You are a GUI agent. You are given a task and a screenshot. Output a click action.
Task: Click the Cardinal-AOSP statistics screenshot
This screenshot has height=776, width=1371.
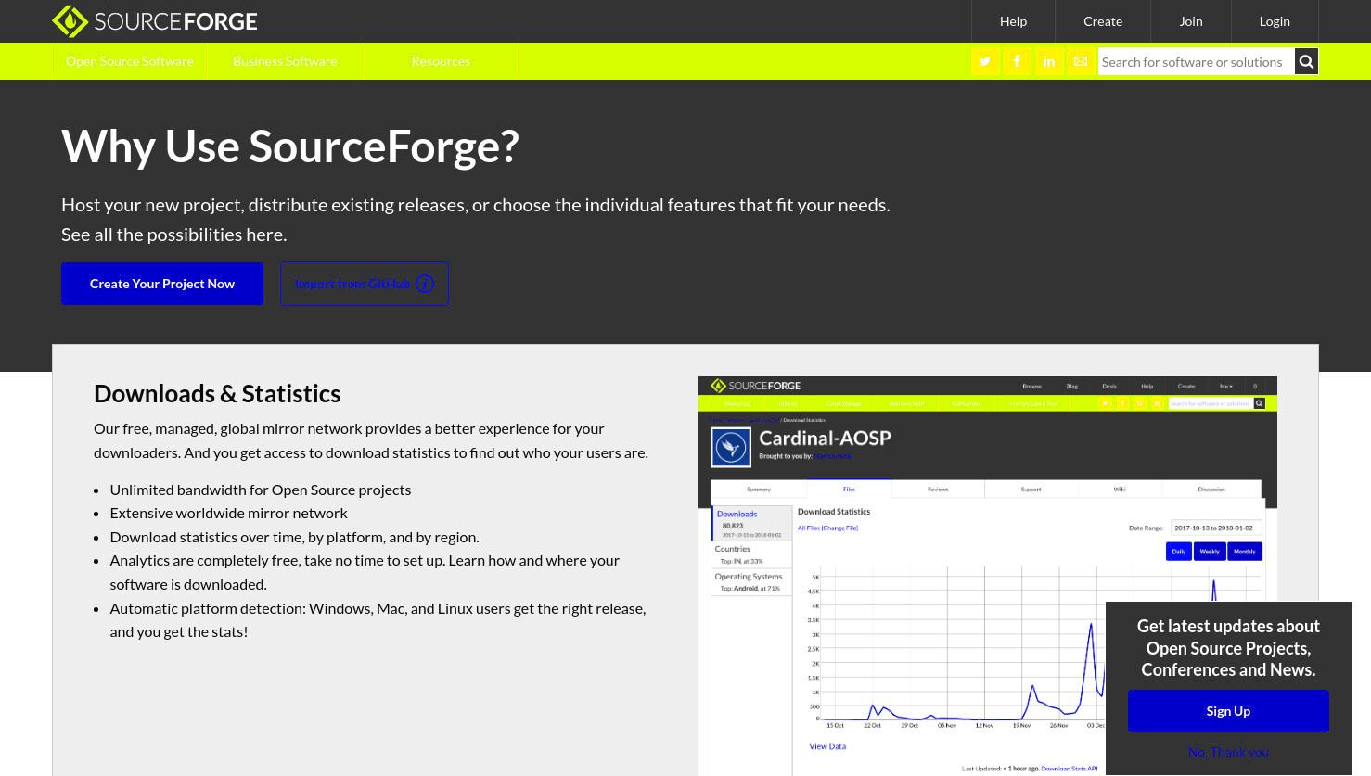(x=988, y=576)
